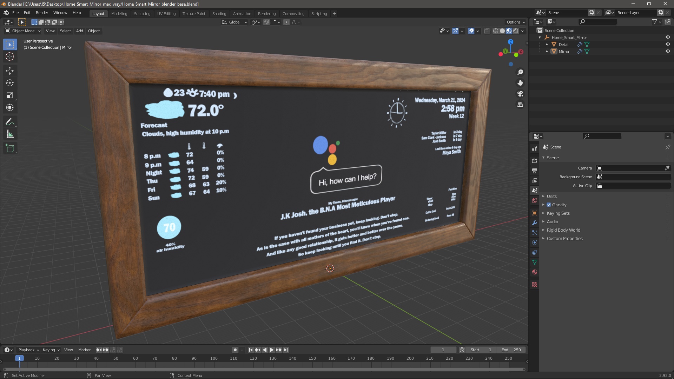This screenshot has height=379, width=674.
Task: Select the Transform tool
Action: point(10,108)
